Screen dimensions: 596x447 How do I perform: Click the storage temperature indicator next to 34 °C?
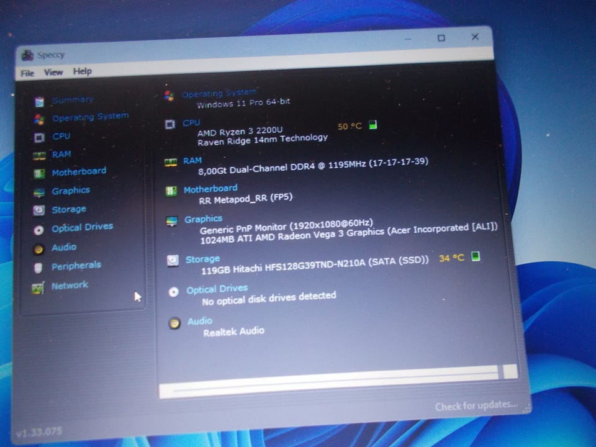click(x=476, y=256)
